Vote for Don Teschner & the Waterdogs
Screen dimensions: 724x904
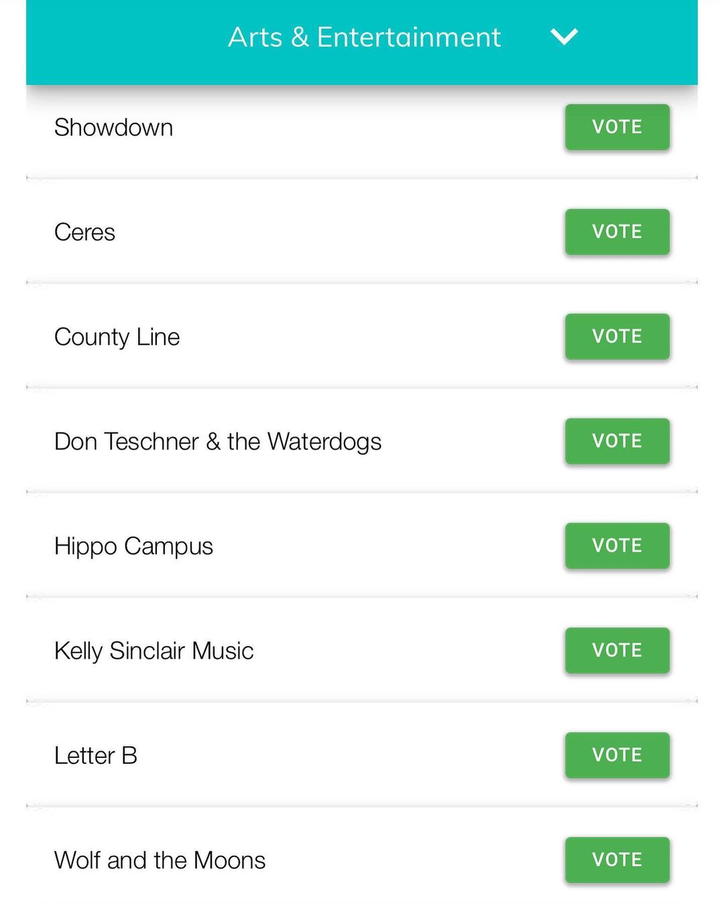tap(617, 441)
